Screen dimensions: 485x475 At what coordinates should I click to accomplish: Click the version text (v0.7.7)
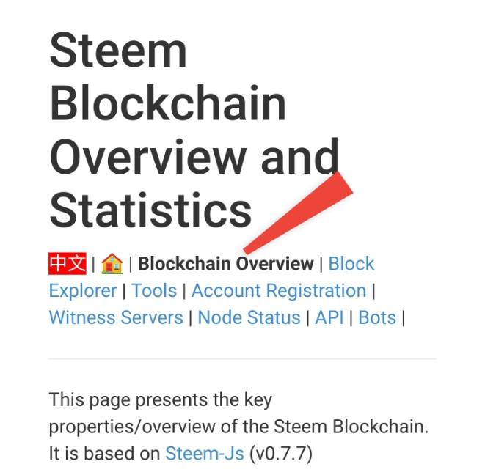click(281, 453)
